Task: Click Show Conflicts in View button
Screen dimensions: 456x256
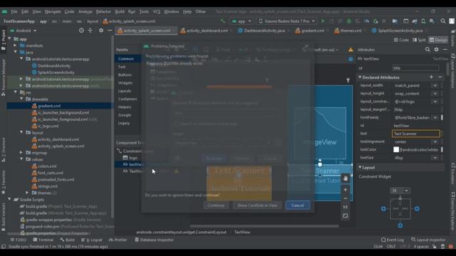Action: [257, 206]
